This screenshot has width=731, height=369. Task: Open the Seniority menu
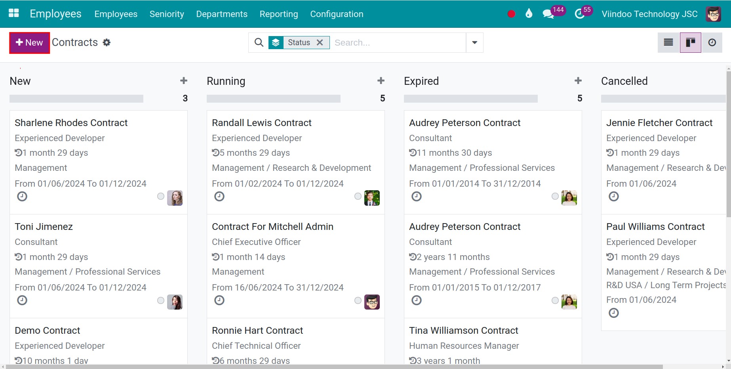pyautogui.click(x=167, y=14)
